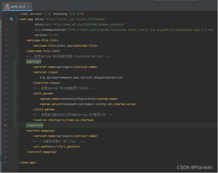218x173 pixels.
Task: Click the </web-app> closing tag
Action: 28,162
